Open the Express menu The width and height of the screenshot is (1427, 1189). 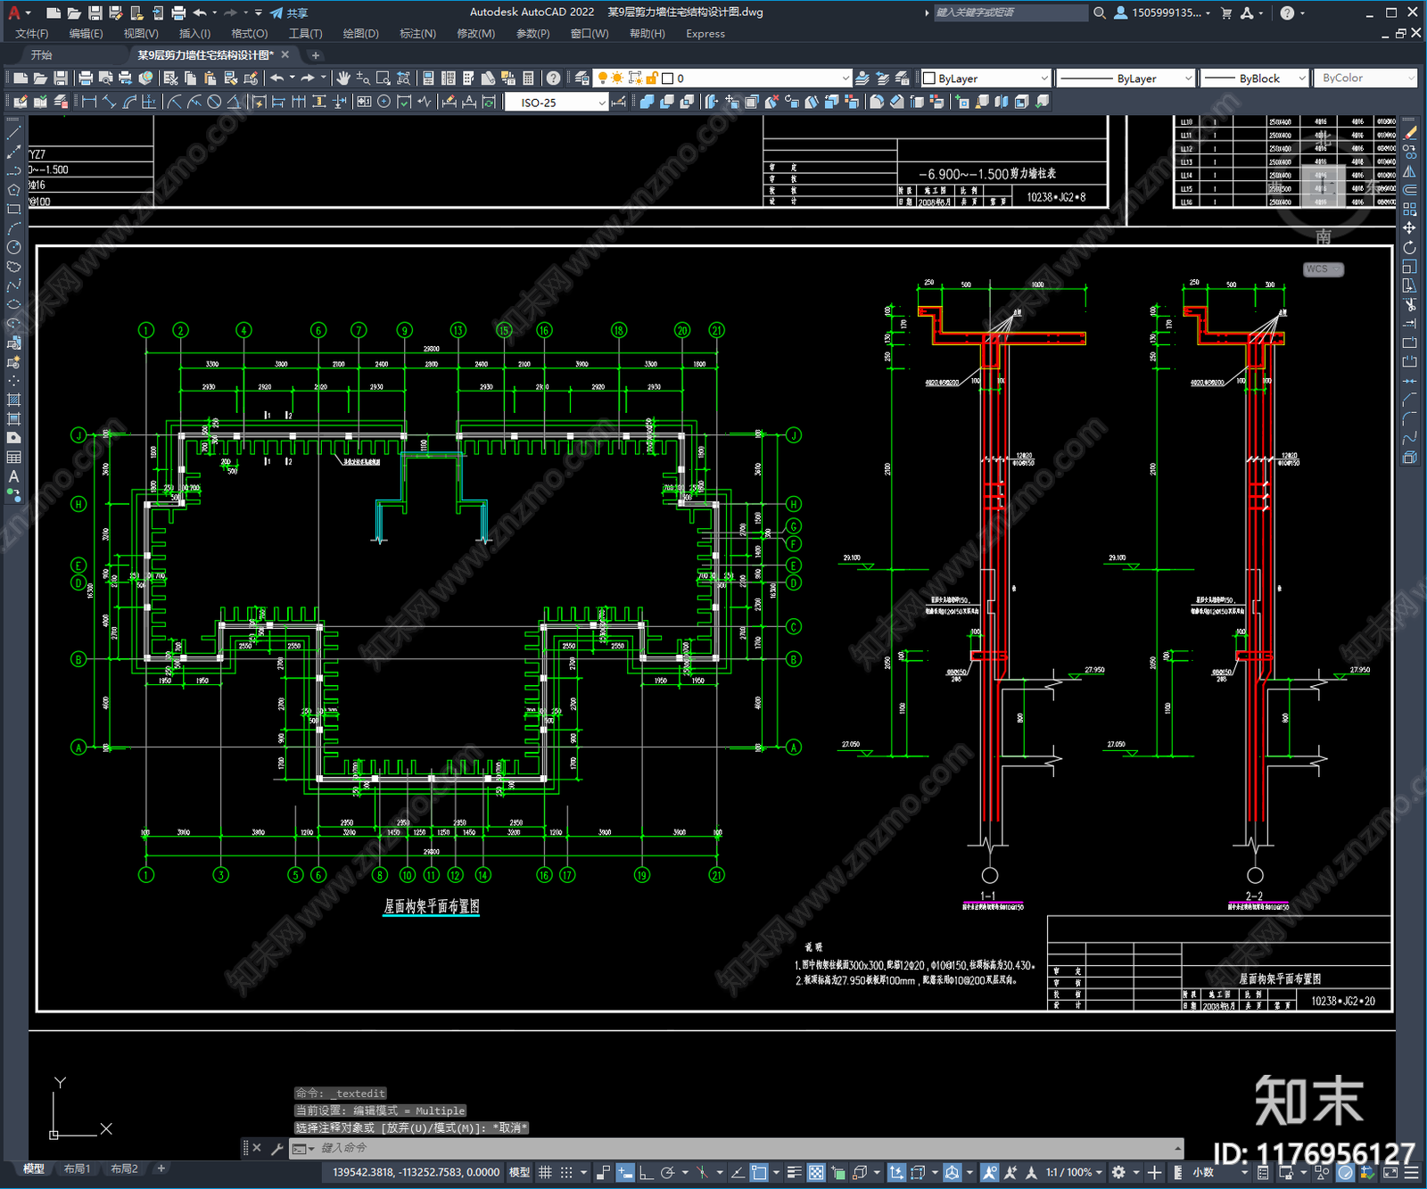click(705, 34)
